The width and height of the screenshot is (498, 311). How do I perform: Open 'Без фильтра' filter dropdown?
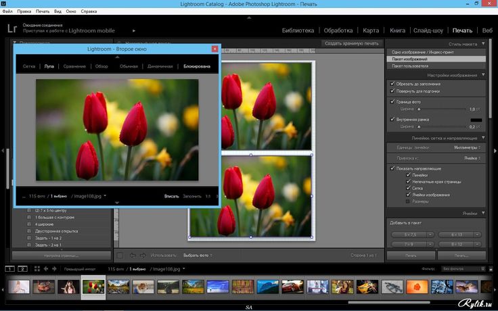[463, 269]
